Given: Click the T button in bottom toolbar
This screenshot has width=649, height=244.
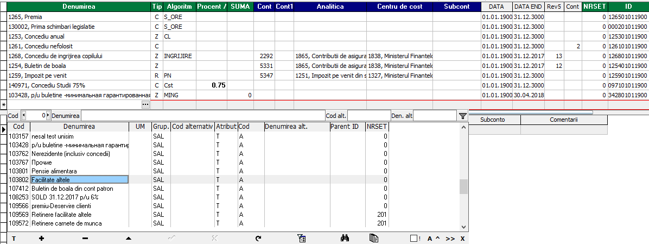Looking at the screenshot, I should [13, 238].
